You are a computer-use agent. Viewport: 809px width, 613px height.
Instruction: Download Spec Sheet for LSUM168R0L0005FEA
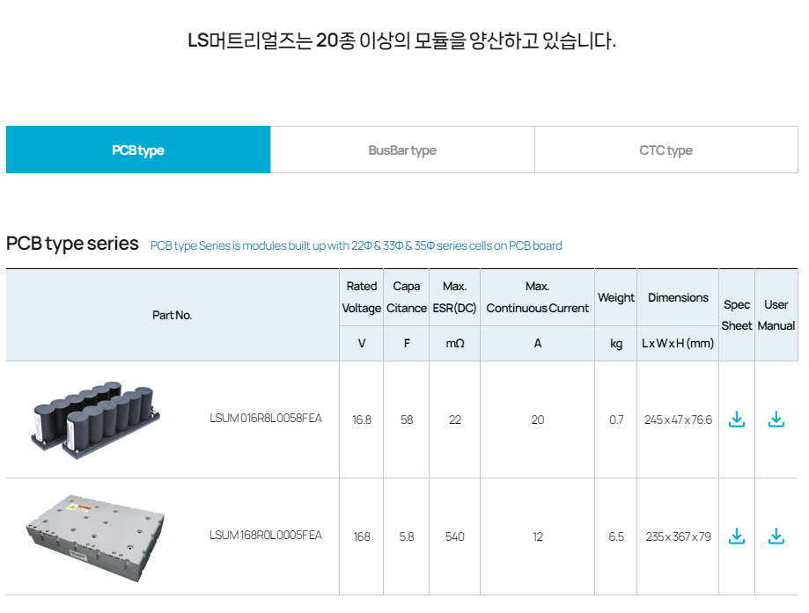pos(736,536)
